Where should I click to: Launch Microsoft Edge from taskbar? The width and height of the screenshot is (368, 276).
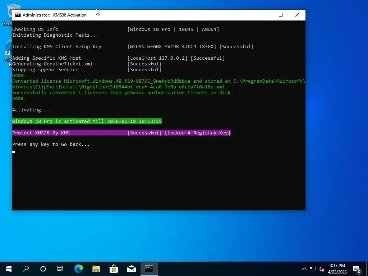pos(79,269)
